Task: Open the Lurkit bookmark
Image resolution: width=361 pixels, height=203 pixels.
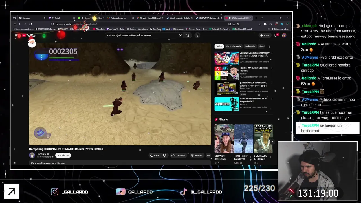Action: 166,29
